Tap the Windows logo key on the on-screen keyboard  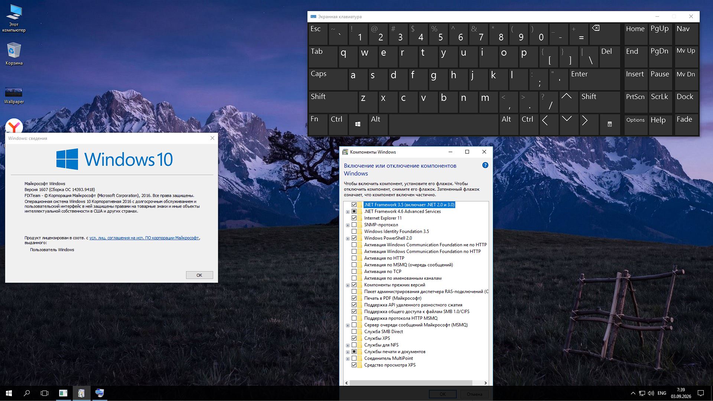click(358, 124)
